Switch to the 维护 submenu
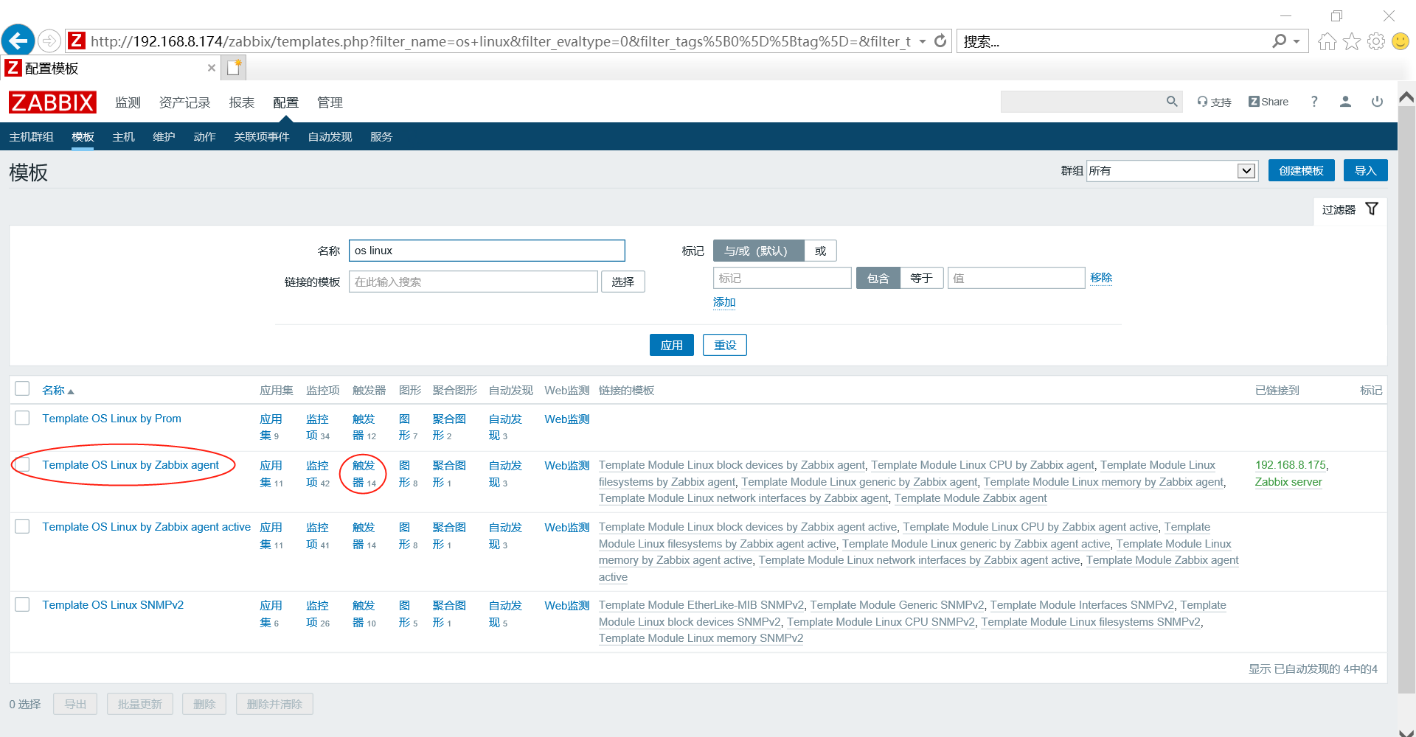This screenshot has height=737, width=1416. (164, 137)
